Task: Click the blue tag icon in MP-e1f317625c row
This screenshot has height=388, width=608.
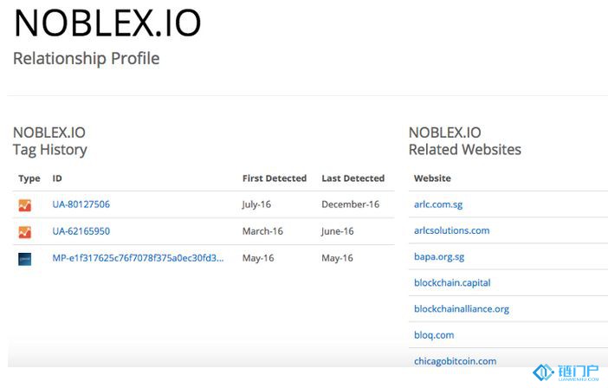Action: point(25,259)
